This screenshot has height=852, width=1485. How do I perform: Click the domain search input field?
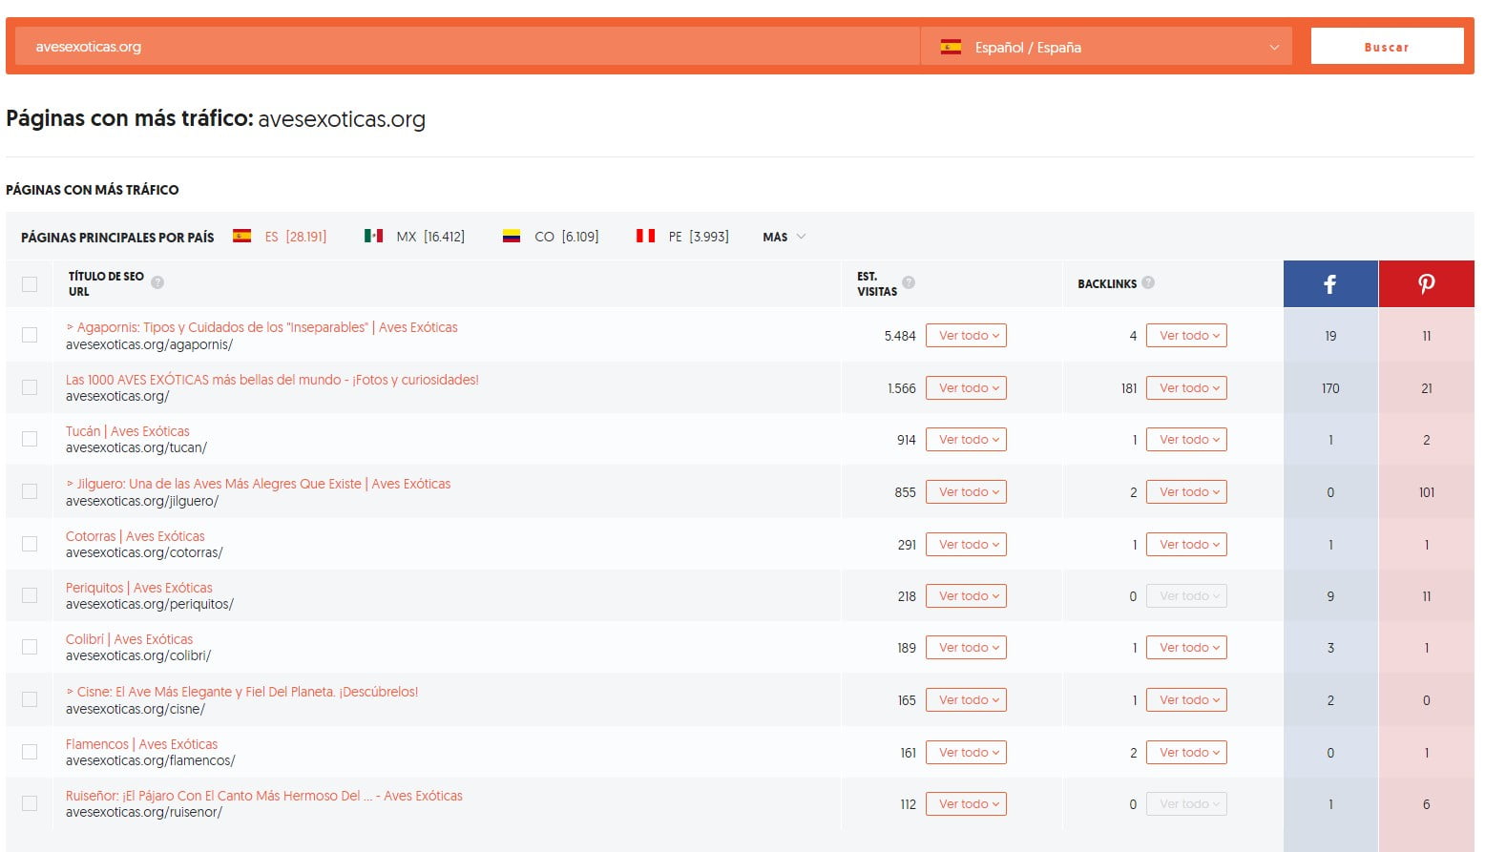pyautogui.click(x=468, y=47)
